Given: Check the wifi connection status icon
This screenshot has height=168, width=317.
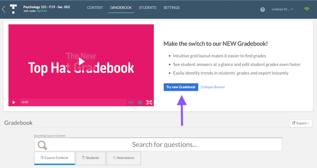Looking at the screenshot, I should click(x=306, y=9).
